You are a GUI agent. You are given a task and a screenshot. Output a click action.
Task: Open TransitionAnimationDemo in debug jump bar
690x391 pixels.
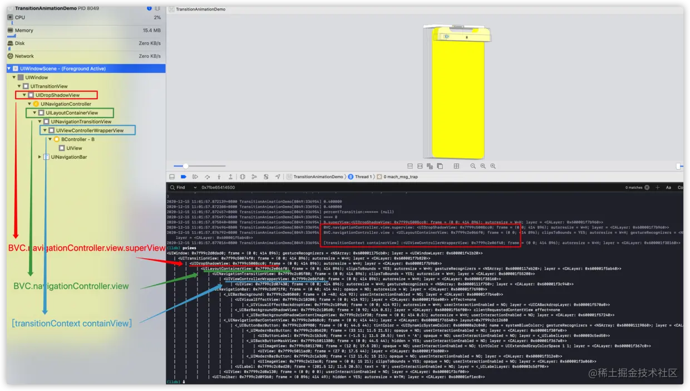click(x=314, y=177)
